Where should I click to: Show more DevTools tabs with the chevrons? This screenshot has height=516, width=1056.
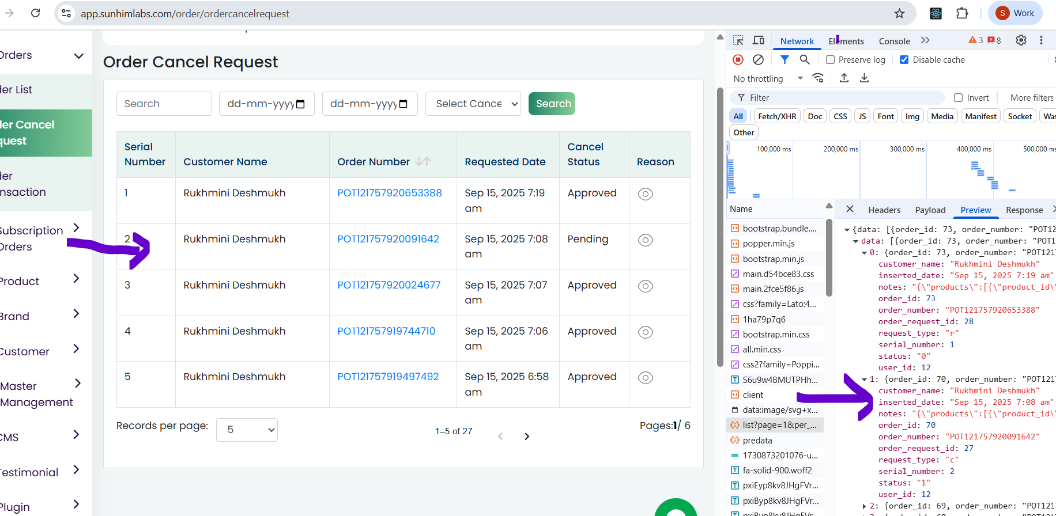pos(925,40)
